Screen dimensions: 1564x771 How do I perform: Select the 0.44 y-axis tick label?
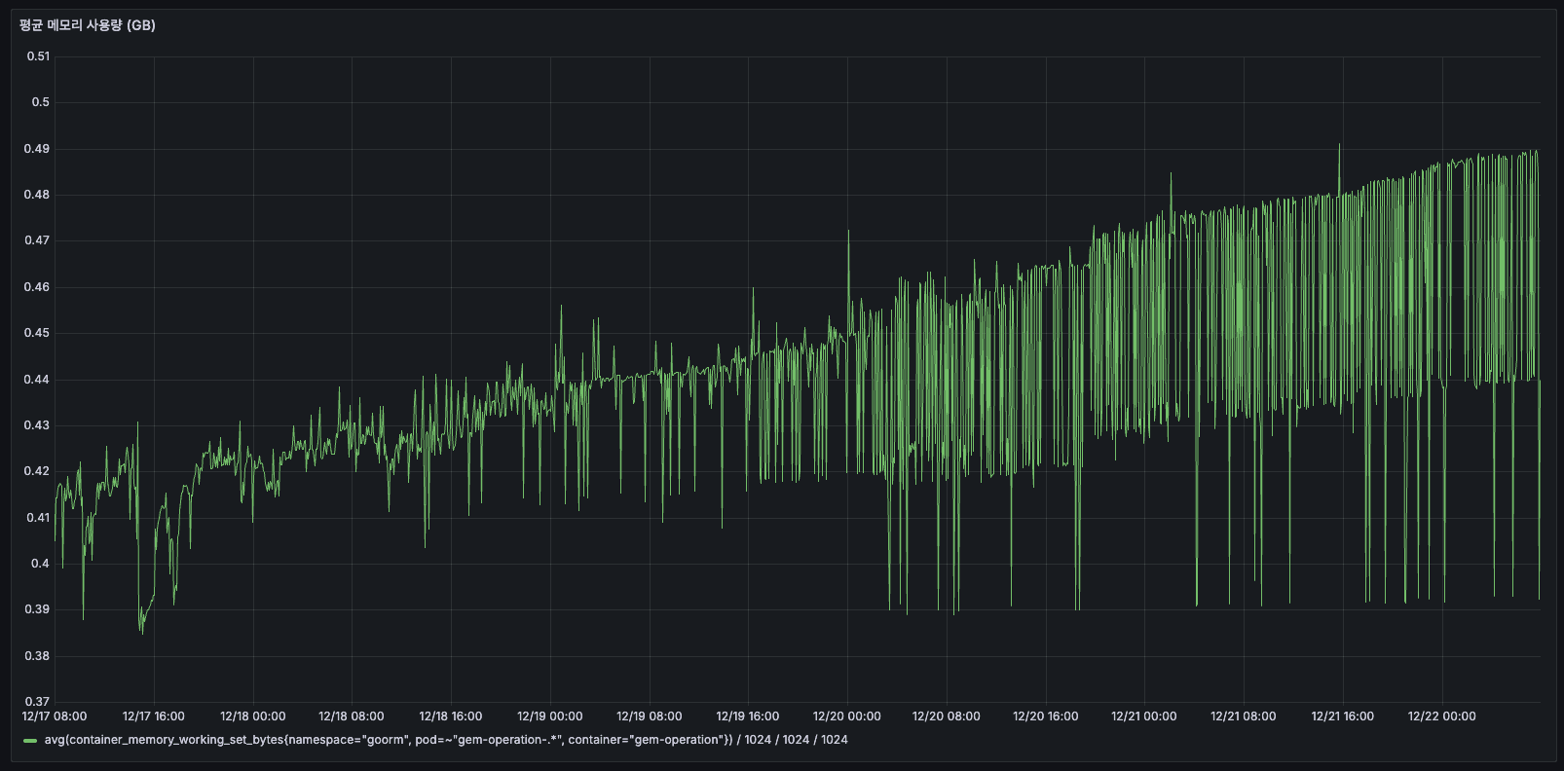click(x=38, y=380)
